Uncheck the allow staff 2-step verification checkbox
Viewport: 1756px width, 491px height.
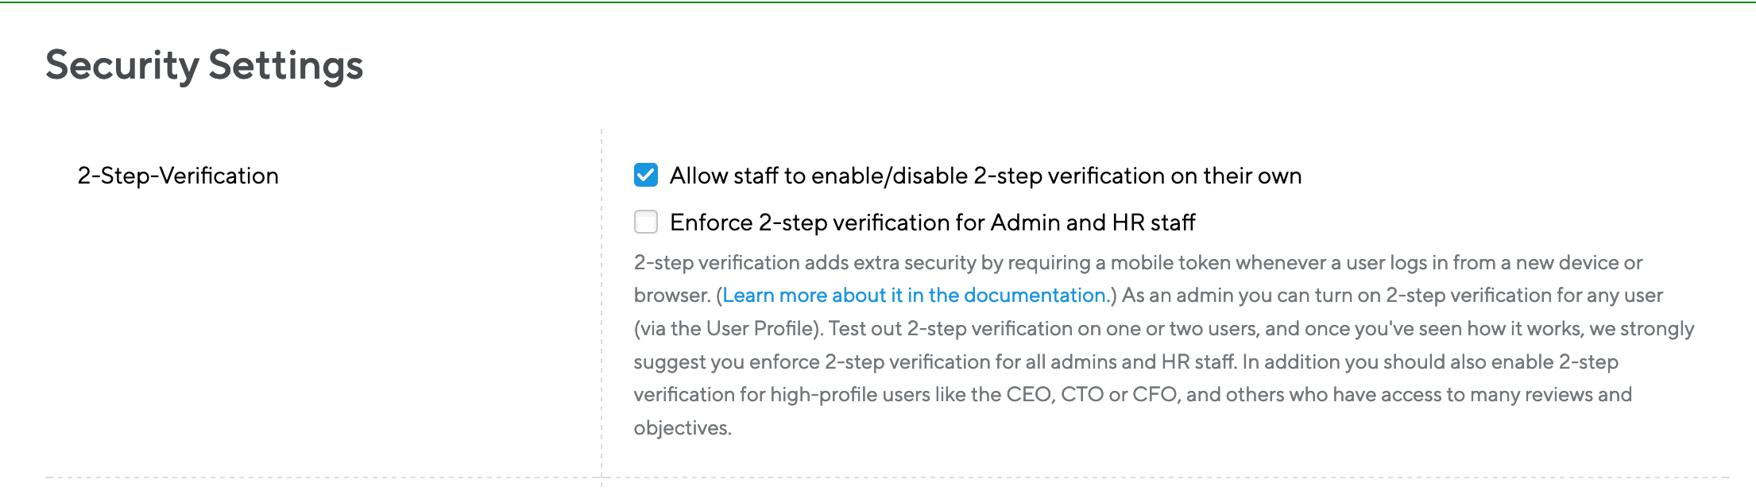[645, 175]
